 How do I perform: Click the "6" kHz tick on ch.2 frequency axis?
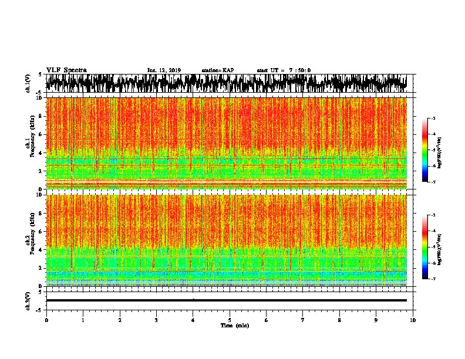(41, 232)
